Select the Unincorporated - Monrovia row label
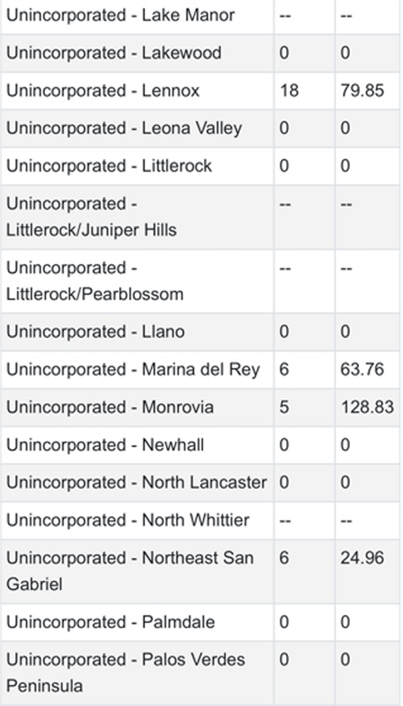Screen dimensions: 403x706 click(110, 407)
